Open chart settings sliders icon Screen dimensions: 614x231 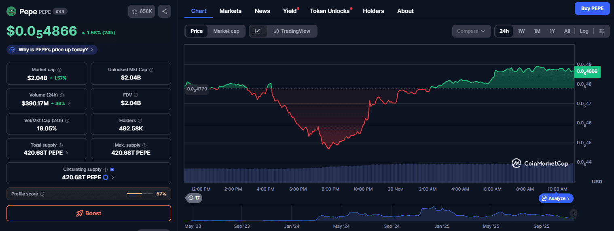[602, 31]
